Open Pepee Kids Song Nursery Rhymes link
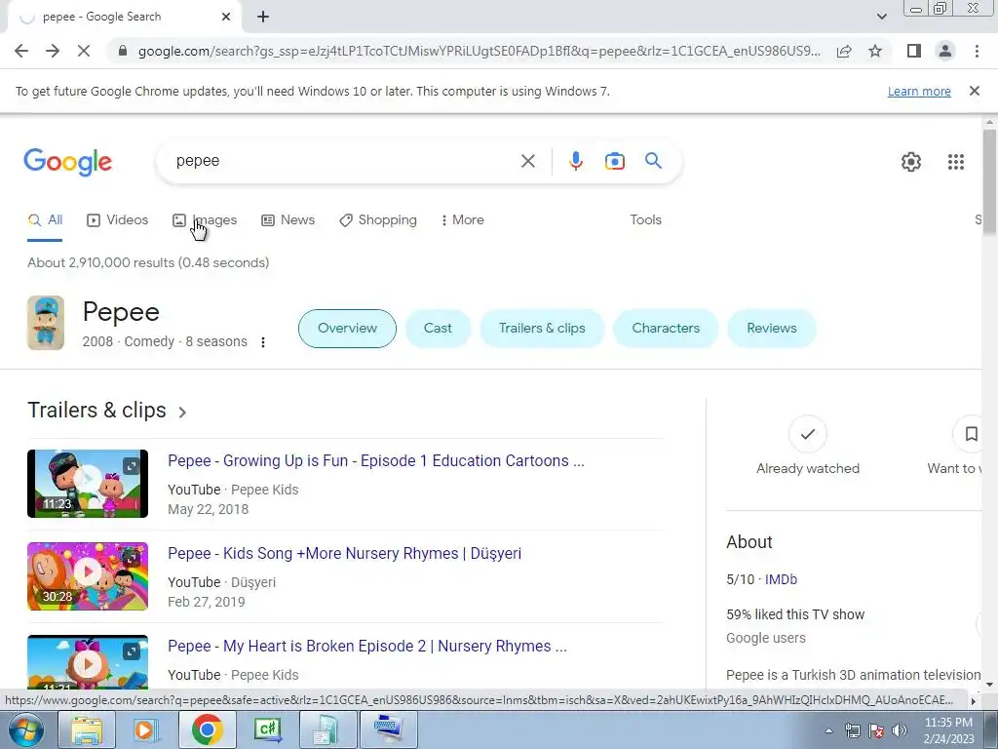Screen dimensions: 998x749 [x=344, y=554]
